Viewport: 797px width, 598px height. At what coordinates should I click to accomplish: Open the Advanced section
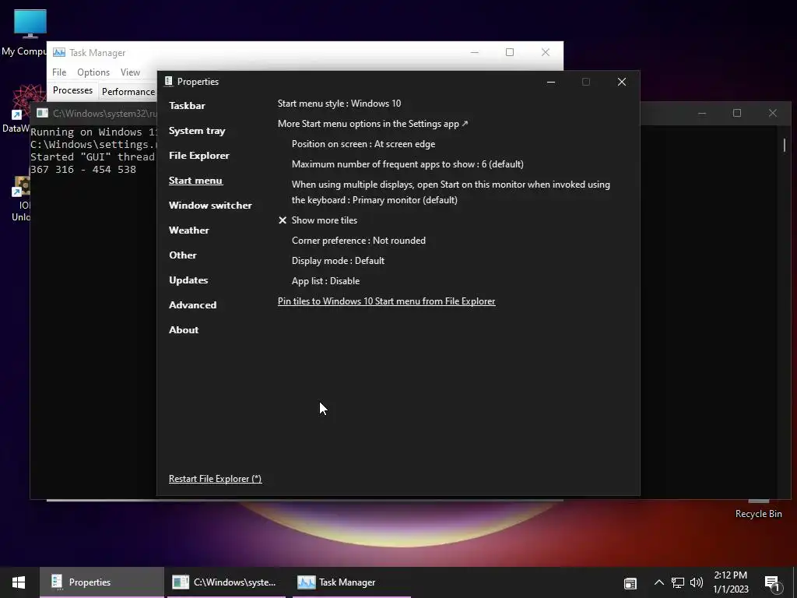[x=192, y=305]
